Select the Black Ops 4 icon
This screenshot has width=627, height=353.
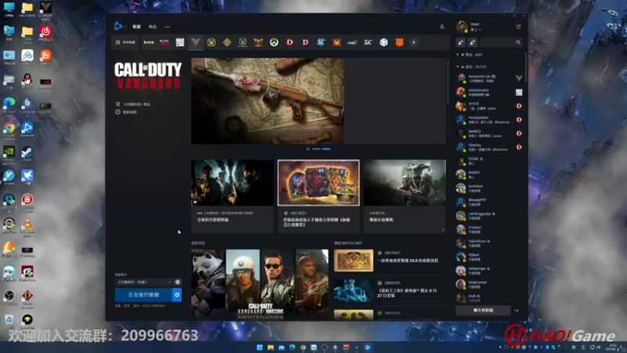399,42
